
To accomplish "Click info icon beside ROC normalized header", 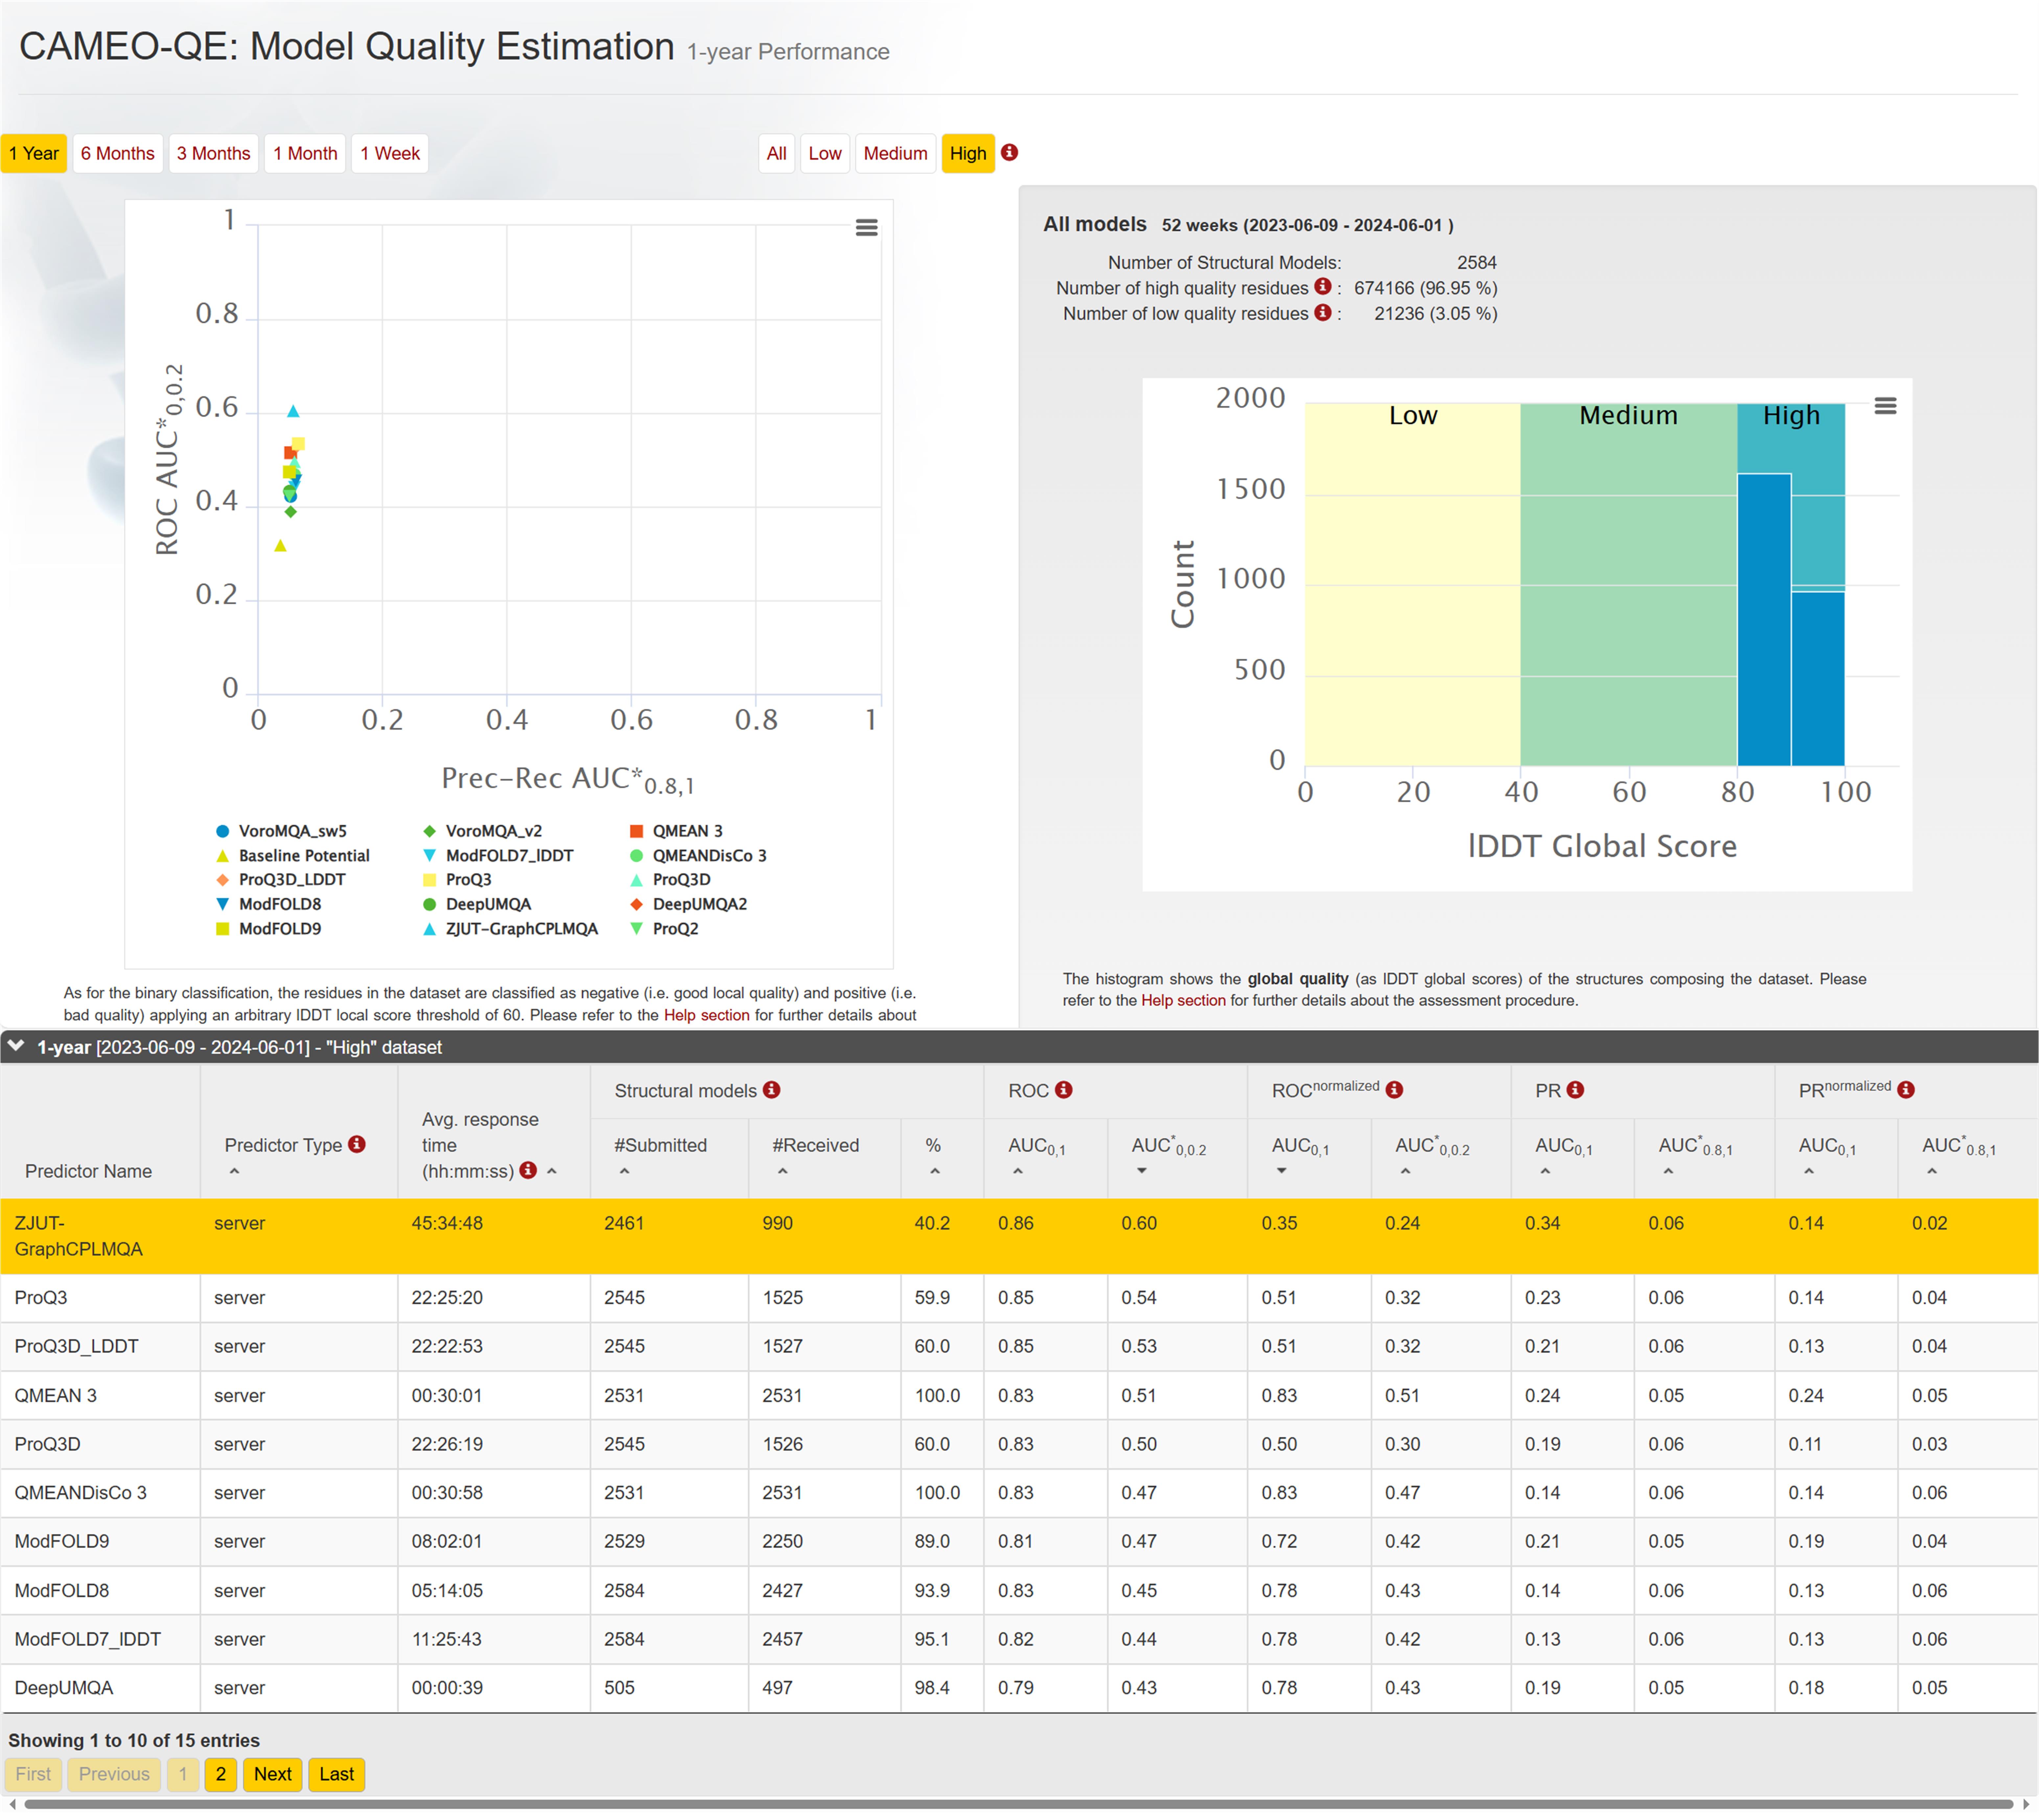I will coord(1394,1090).
